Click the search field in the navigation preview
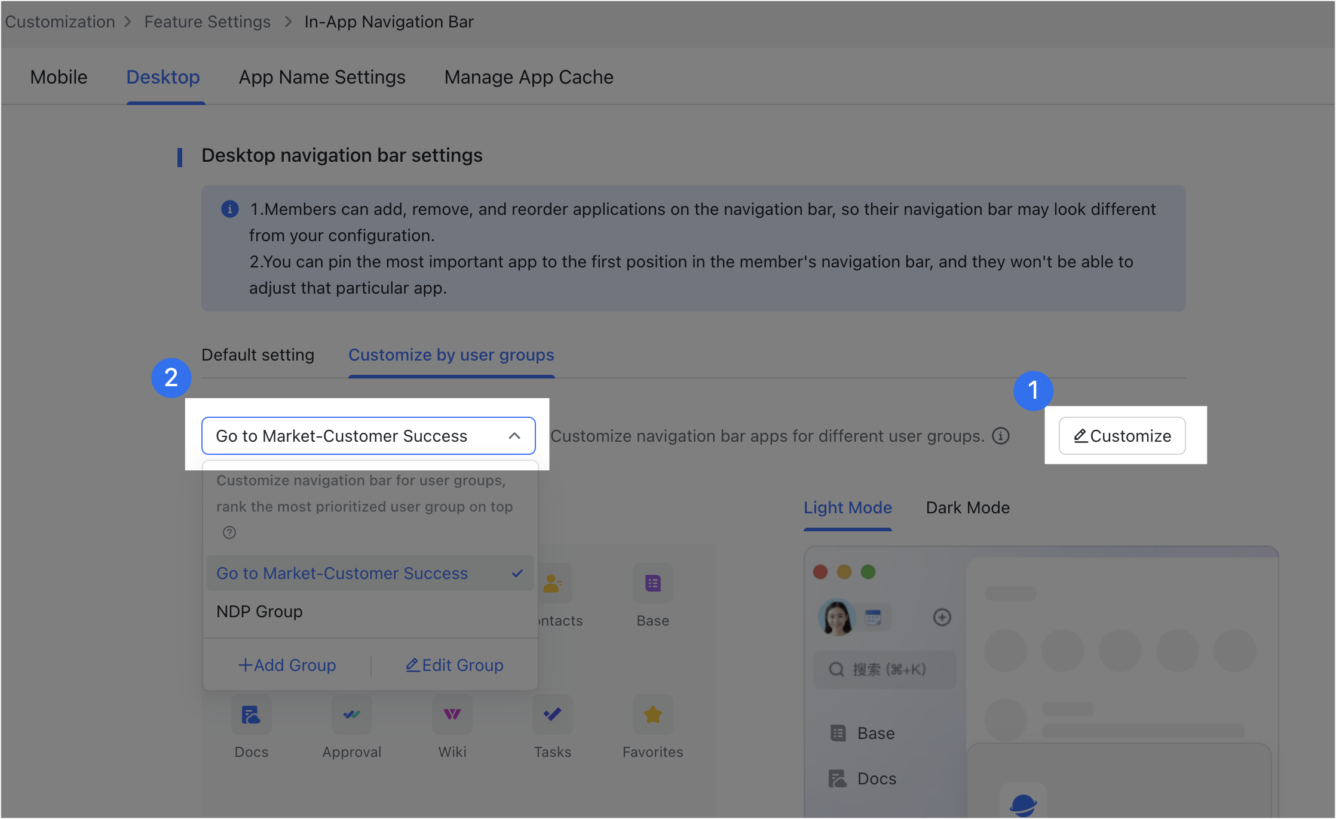 pos(884,669)
